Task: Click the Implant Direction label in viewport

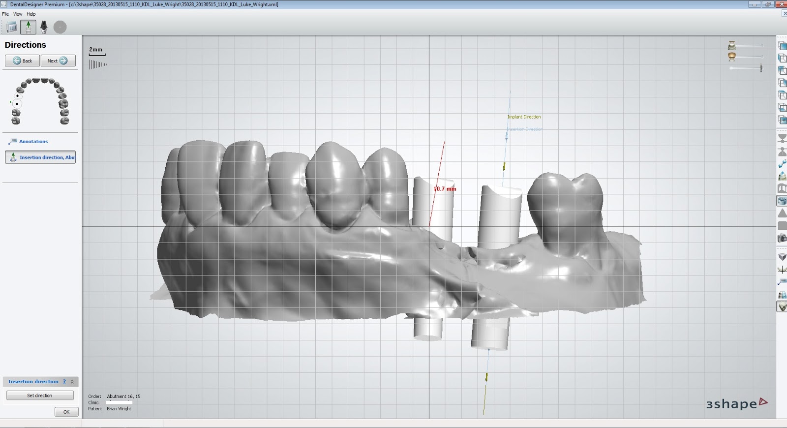Action: [524, 117]
